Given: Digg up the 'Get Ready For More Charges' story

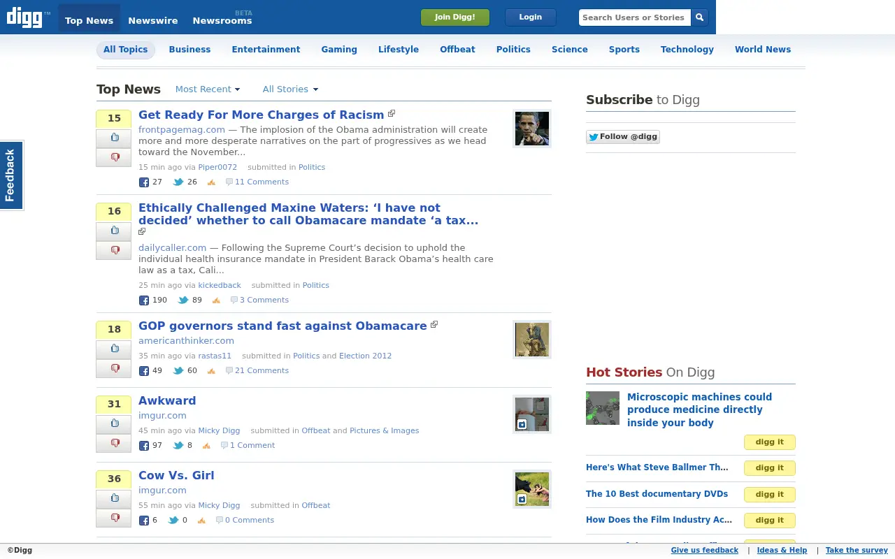Looking at the screenshot, I should click(x=114, y=138).
